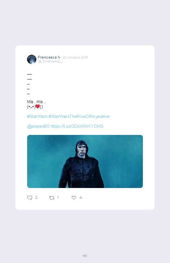This screenshot has width=170, height=263.
Task: Click the lightning bolt icon after Francesca
Action: 59,57
